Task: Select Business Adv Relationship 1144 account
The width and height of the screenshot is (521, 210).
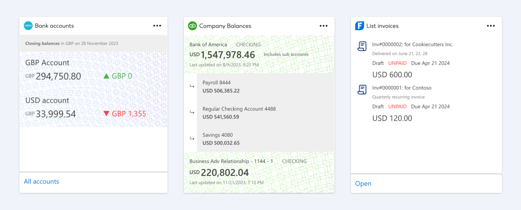Action: click(x=259, y=172)
